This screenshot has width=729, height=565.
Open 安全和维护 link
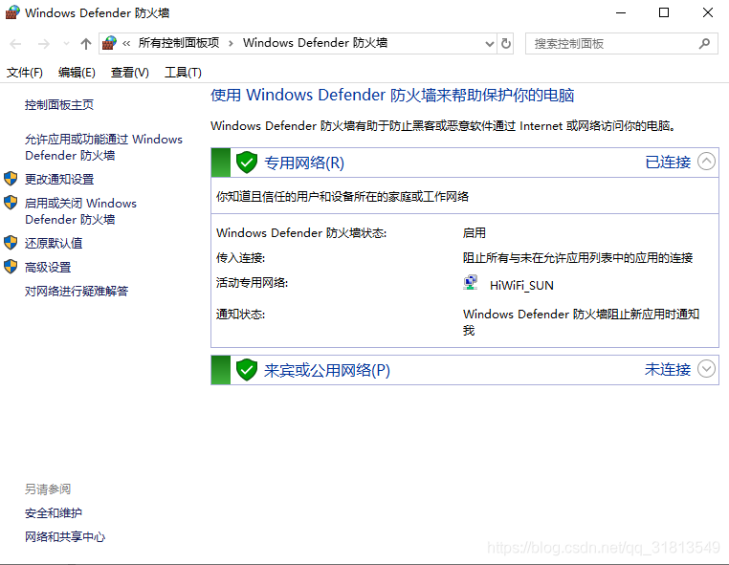(54, 513)
